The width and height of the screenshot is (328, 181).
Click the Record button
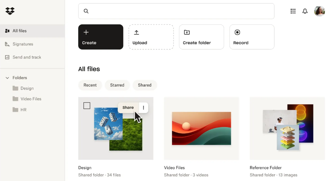point(252,37)
